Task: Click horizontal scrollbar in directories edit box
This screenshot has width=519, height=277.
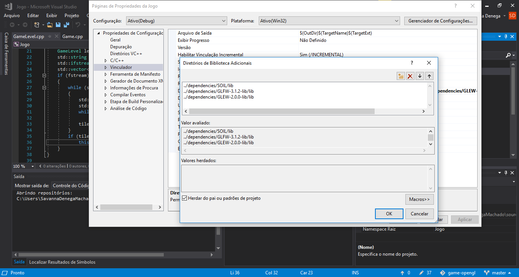Action: pyautogui.click(x=282, y=111)
